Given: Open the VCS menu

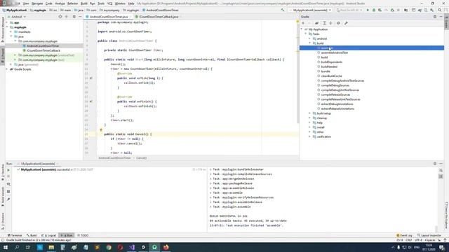Looking at the screenshot, I should click(109, 3).
